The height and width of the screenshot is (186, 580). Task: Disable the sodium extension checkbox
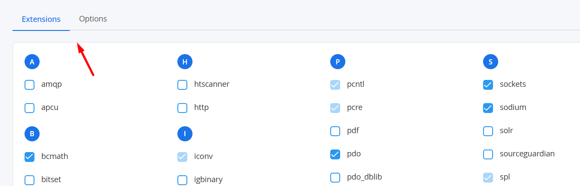point(488,108)
